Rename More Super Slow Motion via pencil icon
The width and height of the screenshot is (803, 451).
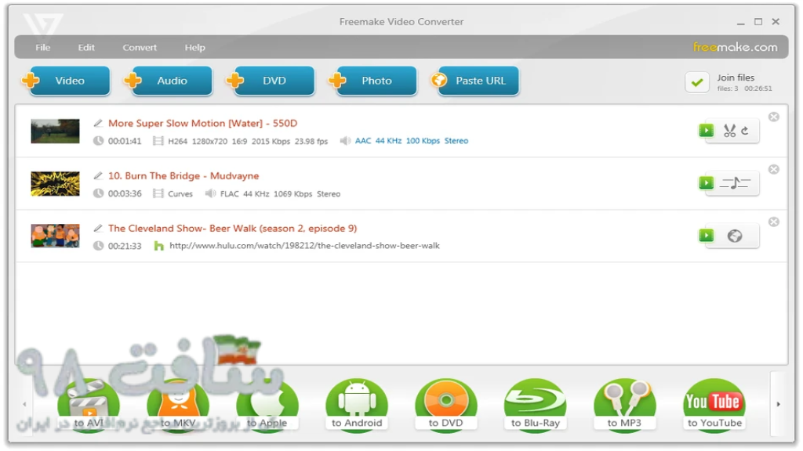(x=98, y=123)
